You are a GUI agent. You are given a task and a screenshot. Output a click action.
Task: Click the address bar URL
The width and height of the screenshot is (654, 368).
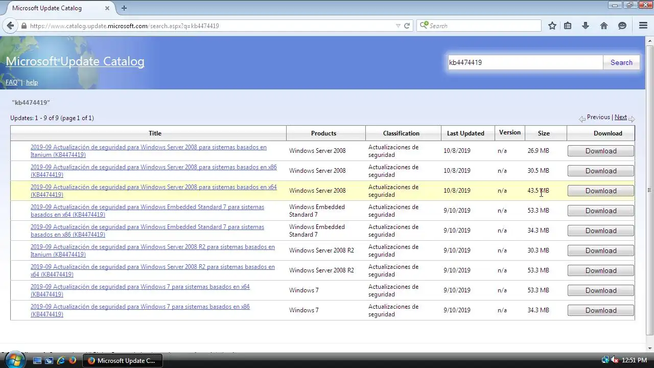click(x=124, y=26)
